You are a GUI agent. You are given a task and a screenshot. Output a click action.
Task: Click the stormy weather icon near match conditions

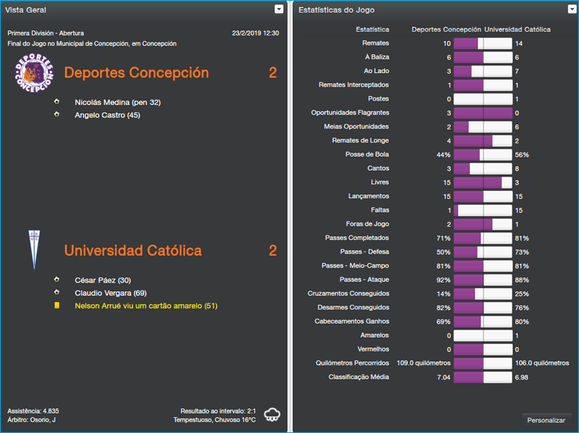[272, 413]
